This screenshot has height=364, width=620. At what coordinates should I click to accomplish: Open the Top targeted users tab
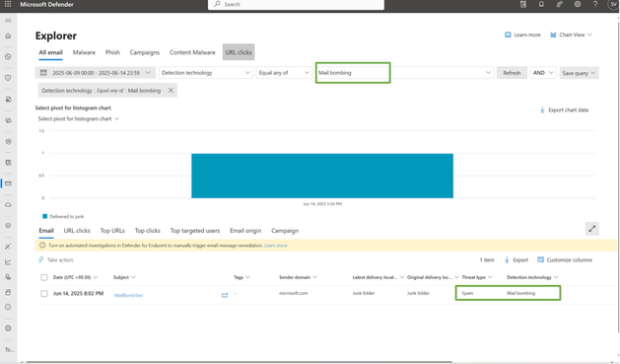point(195,230)
